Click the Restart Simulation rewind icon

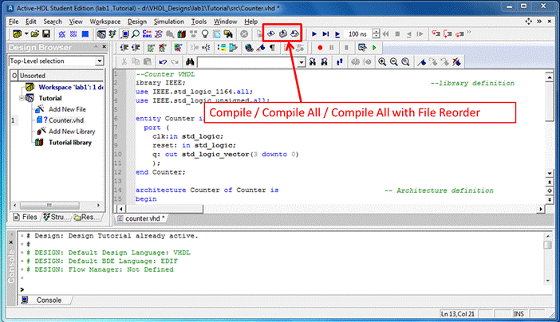(x=386, y=34)
